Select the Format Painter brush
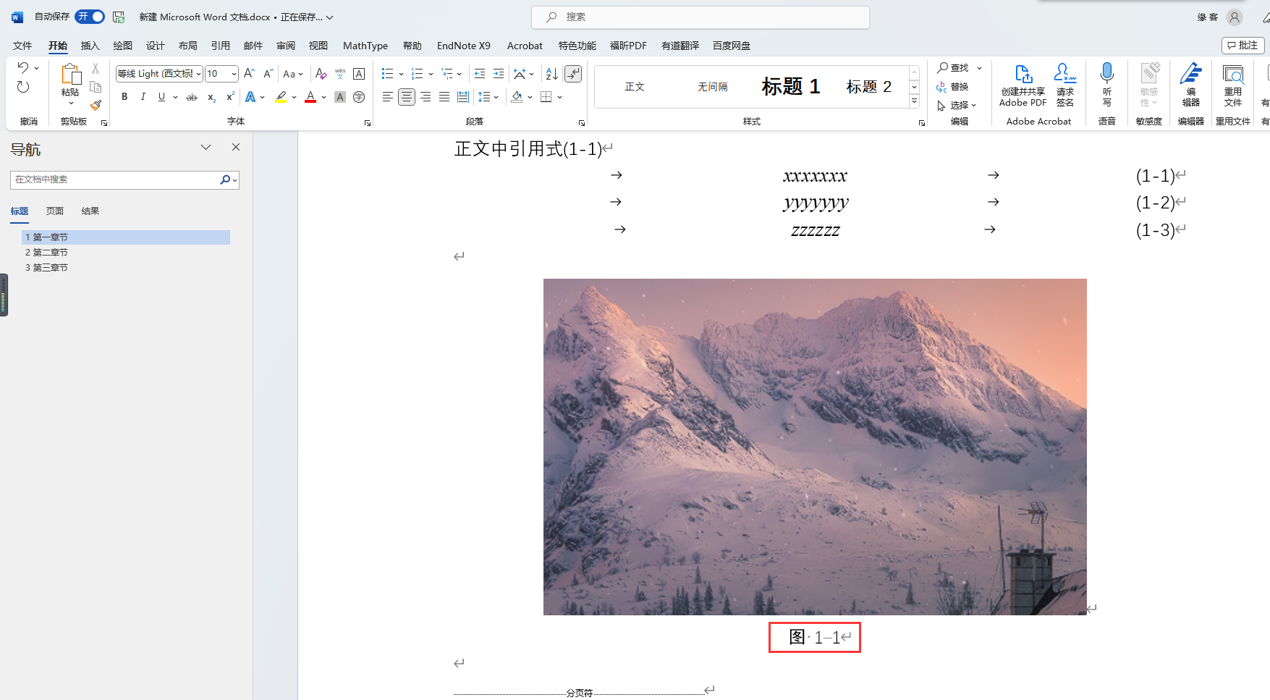The width and height of the screenshot is (1270, 700). (96, 106)
